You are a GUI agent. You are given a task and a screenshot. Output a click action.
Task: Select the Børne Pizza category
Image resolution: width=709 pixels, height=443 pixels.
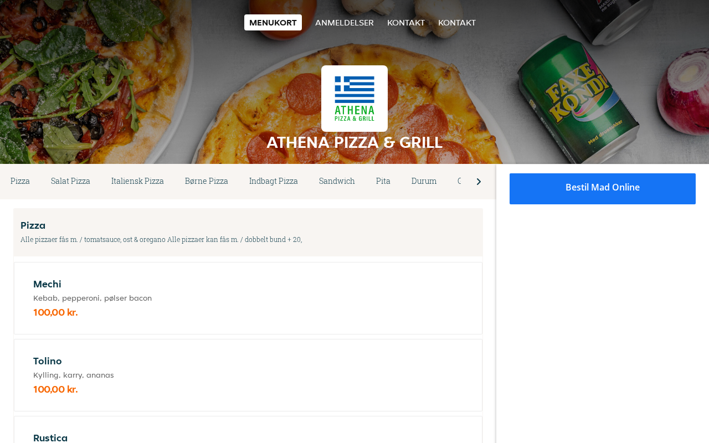pyautogui.click(x=207, y=181)
